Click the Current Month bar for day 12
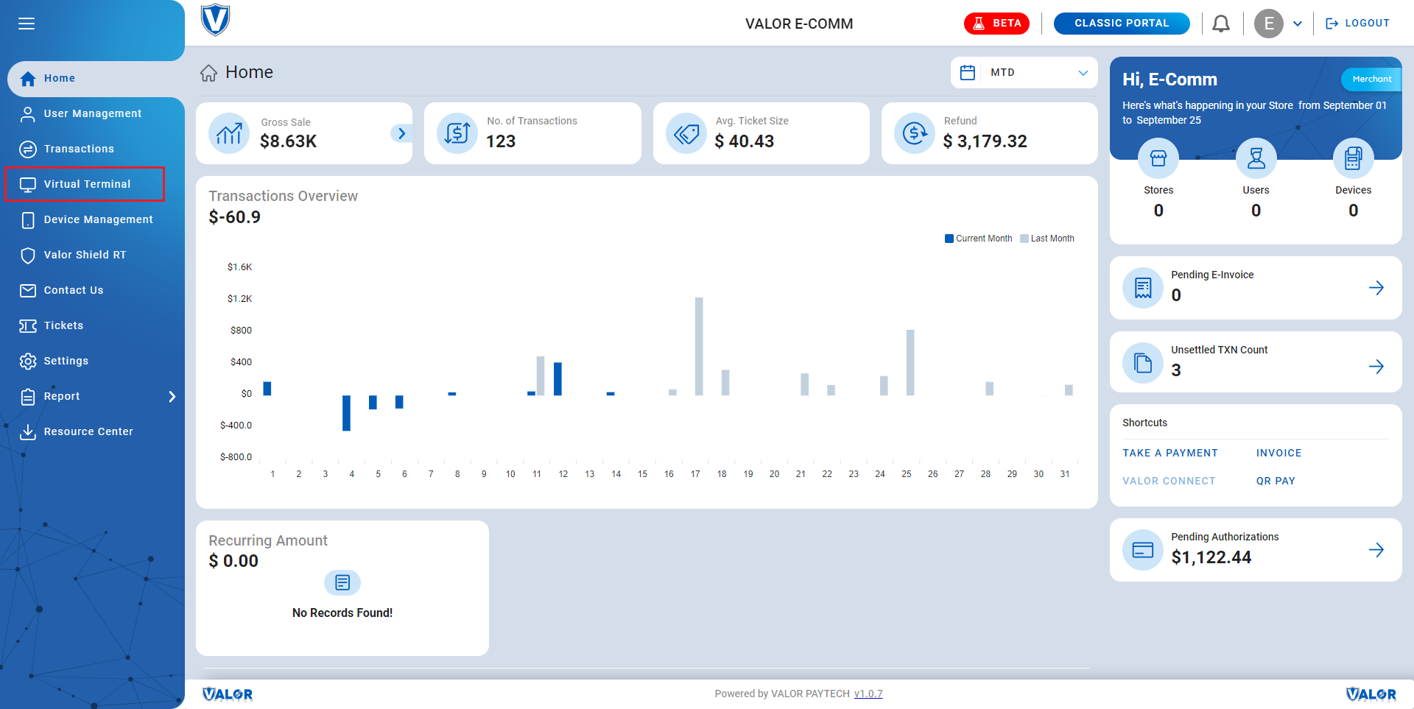Viewport: 1414px width, 709px height. (x=558, y=379)
